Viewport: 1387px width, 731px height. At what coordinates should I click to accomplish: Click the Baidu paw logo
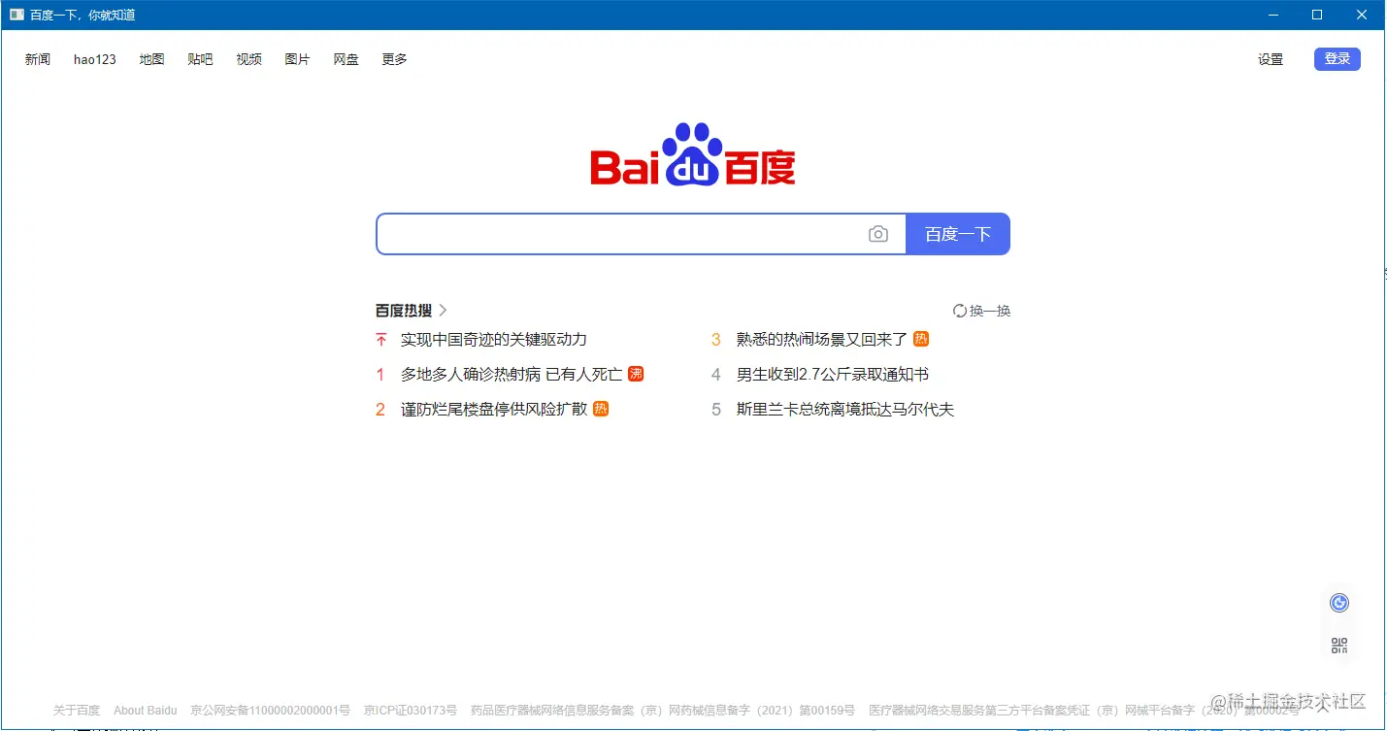693,154
